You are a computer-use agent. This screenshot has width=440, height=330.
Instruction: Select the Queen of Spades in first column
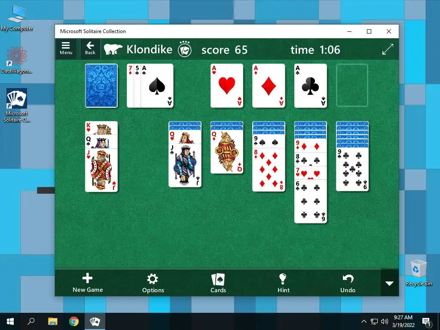[x=101, y=142]
